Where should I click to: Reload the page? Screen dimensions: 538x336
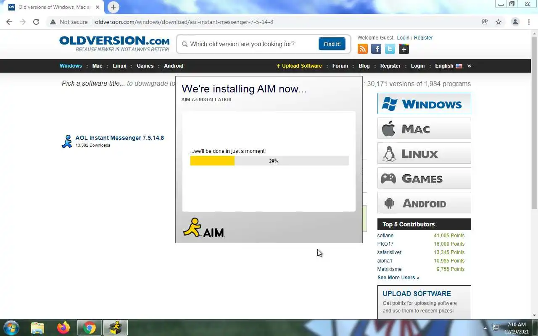36,22
